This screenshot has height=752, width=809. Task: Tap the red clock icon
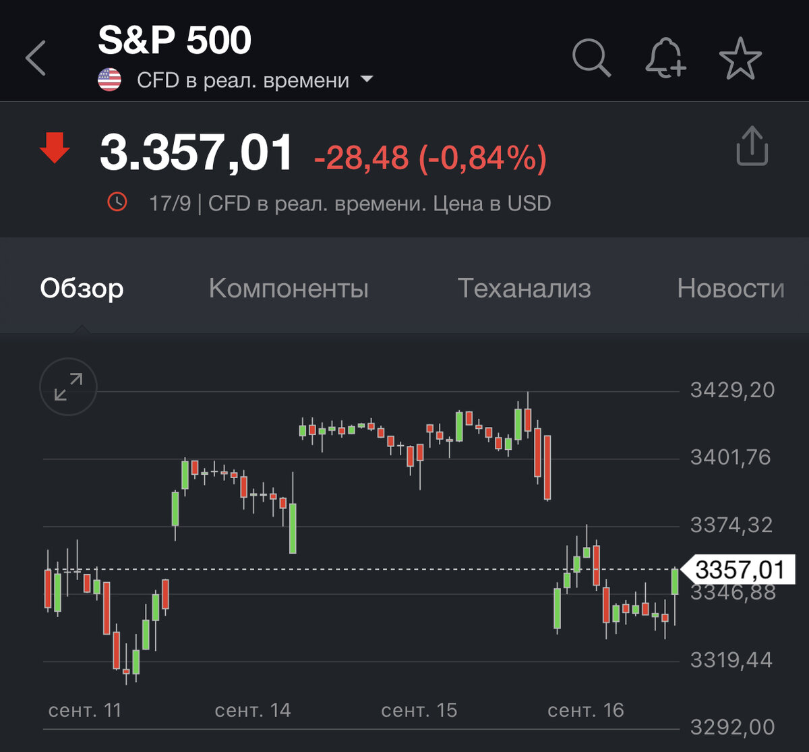point(117,202)
